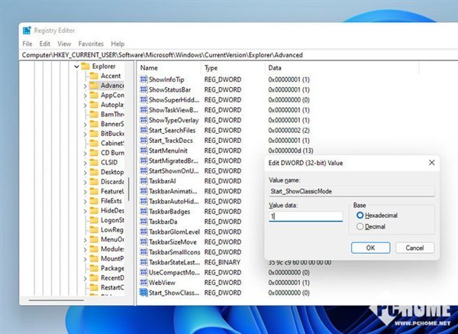Open the File menu
This screenshot has width=458, height=334.
(x=27, y=44)
